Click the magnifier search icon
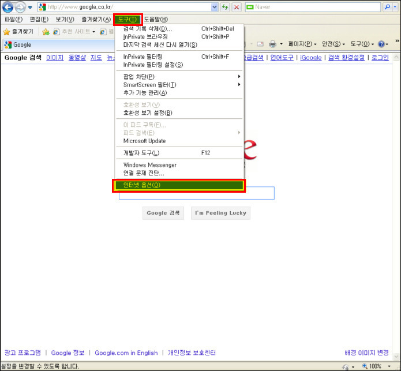Viewport: 401px width, 371px height. pyautogui.click(x=388, y=7)
